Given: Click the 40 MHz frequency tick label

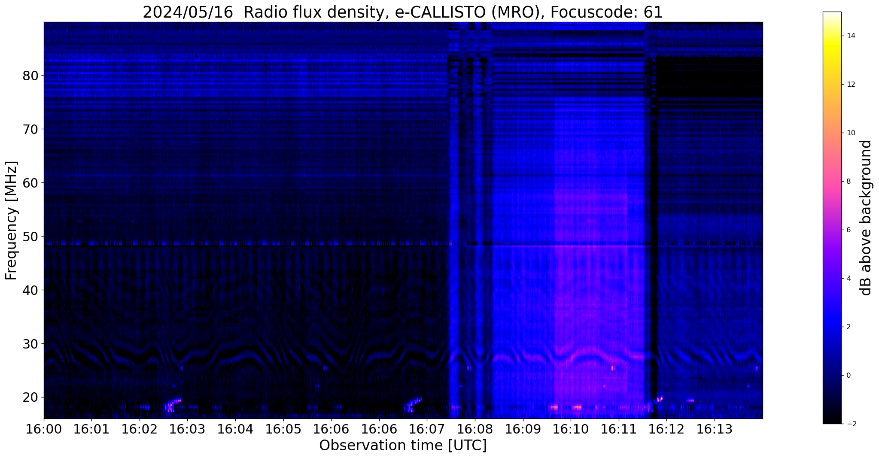Looking at the screenshot, I should (x=30, y=290).
